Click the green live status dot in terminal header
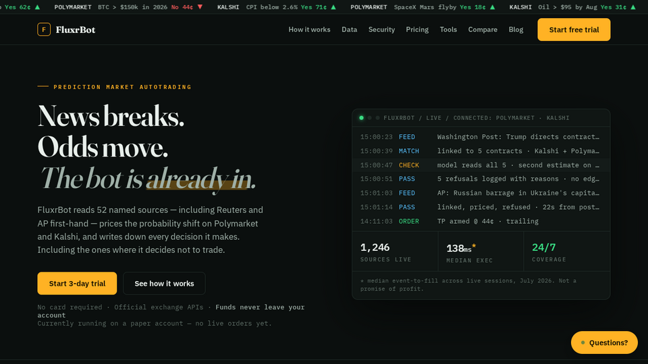This screenshot has height=364, width=648. (x=362, y=118)
